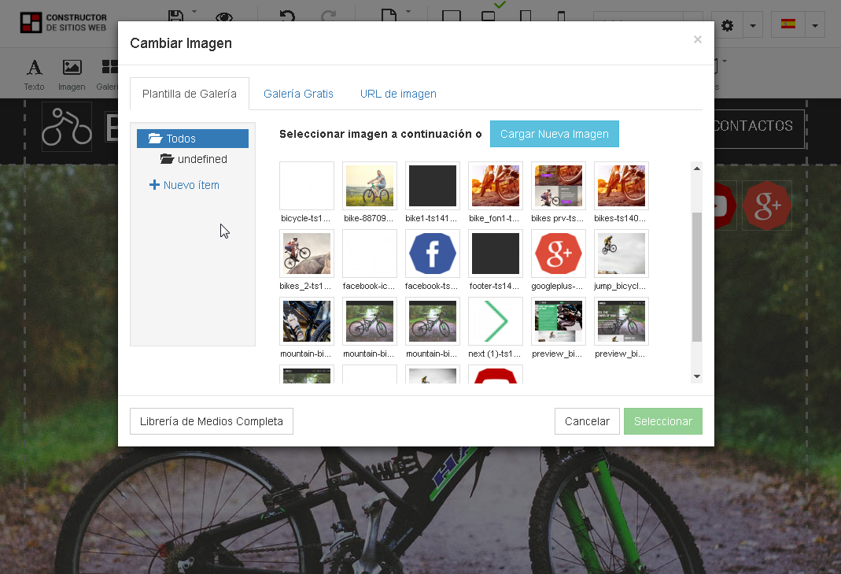Click the undo arrow in the top toolbar
The width and height of the screenshot is (841, 574).
(287, 16)
